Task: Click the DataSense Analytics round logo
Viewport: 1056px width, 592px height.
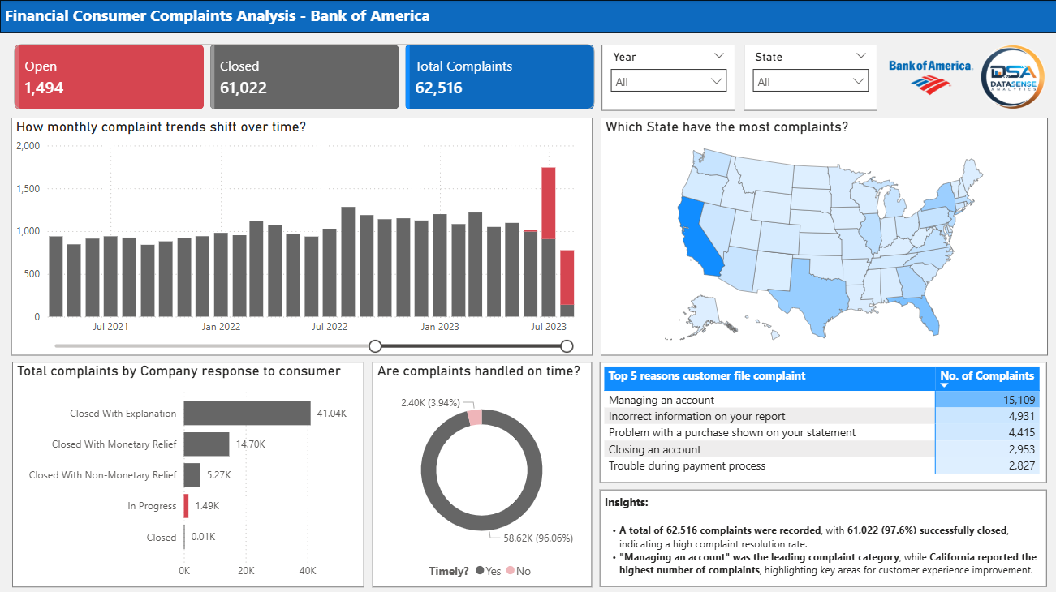Action: click(x=1012, y=77)
